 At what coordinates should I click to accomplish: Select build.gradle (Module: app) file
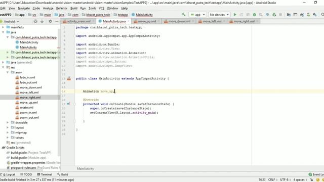tap(28, 158)
